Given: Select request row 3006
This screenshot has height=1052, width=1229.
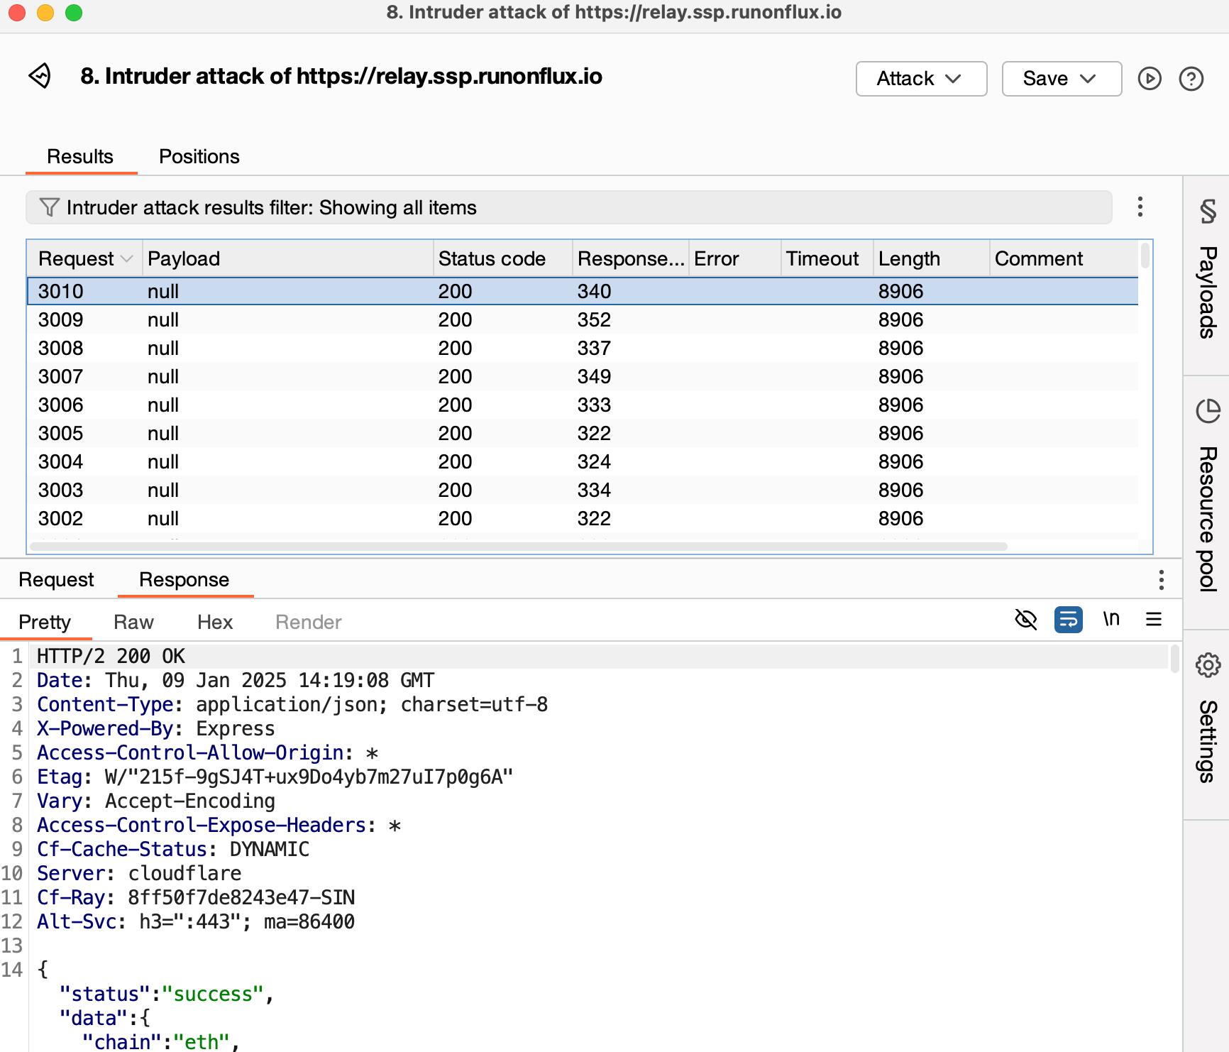Looking at the screenshot, I should tap(583, 405).
